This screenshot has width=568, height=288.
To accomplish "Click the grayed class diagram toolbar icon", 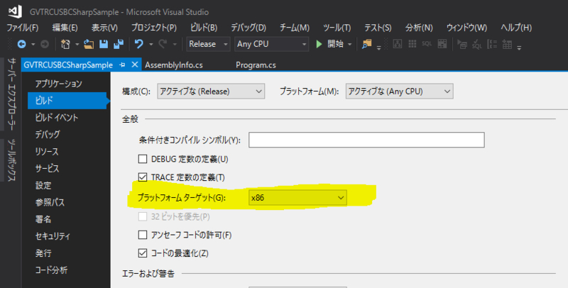I will click(398, 44).
